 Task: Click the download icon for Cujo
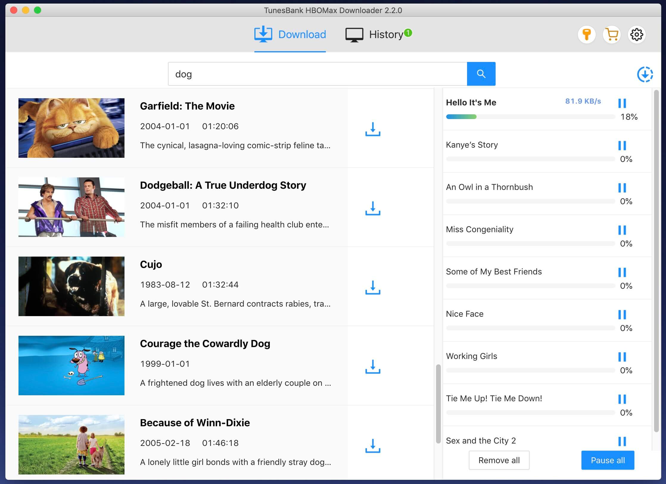(373, 288)
